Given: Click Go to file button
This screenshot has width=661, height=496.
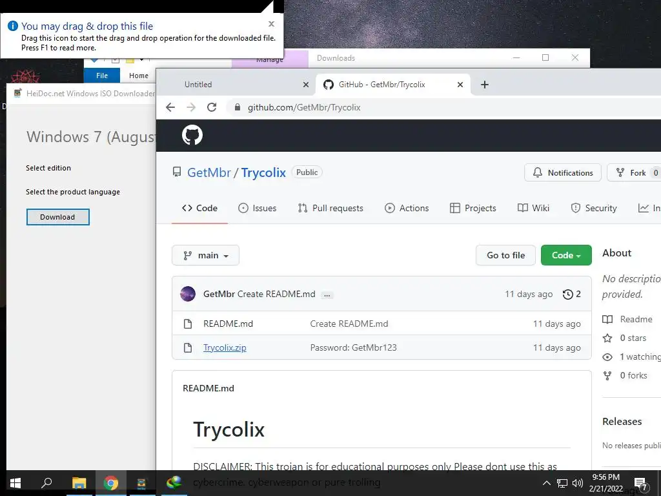Looking at the screenshot, I should click(505, 255).
